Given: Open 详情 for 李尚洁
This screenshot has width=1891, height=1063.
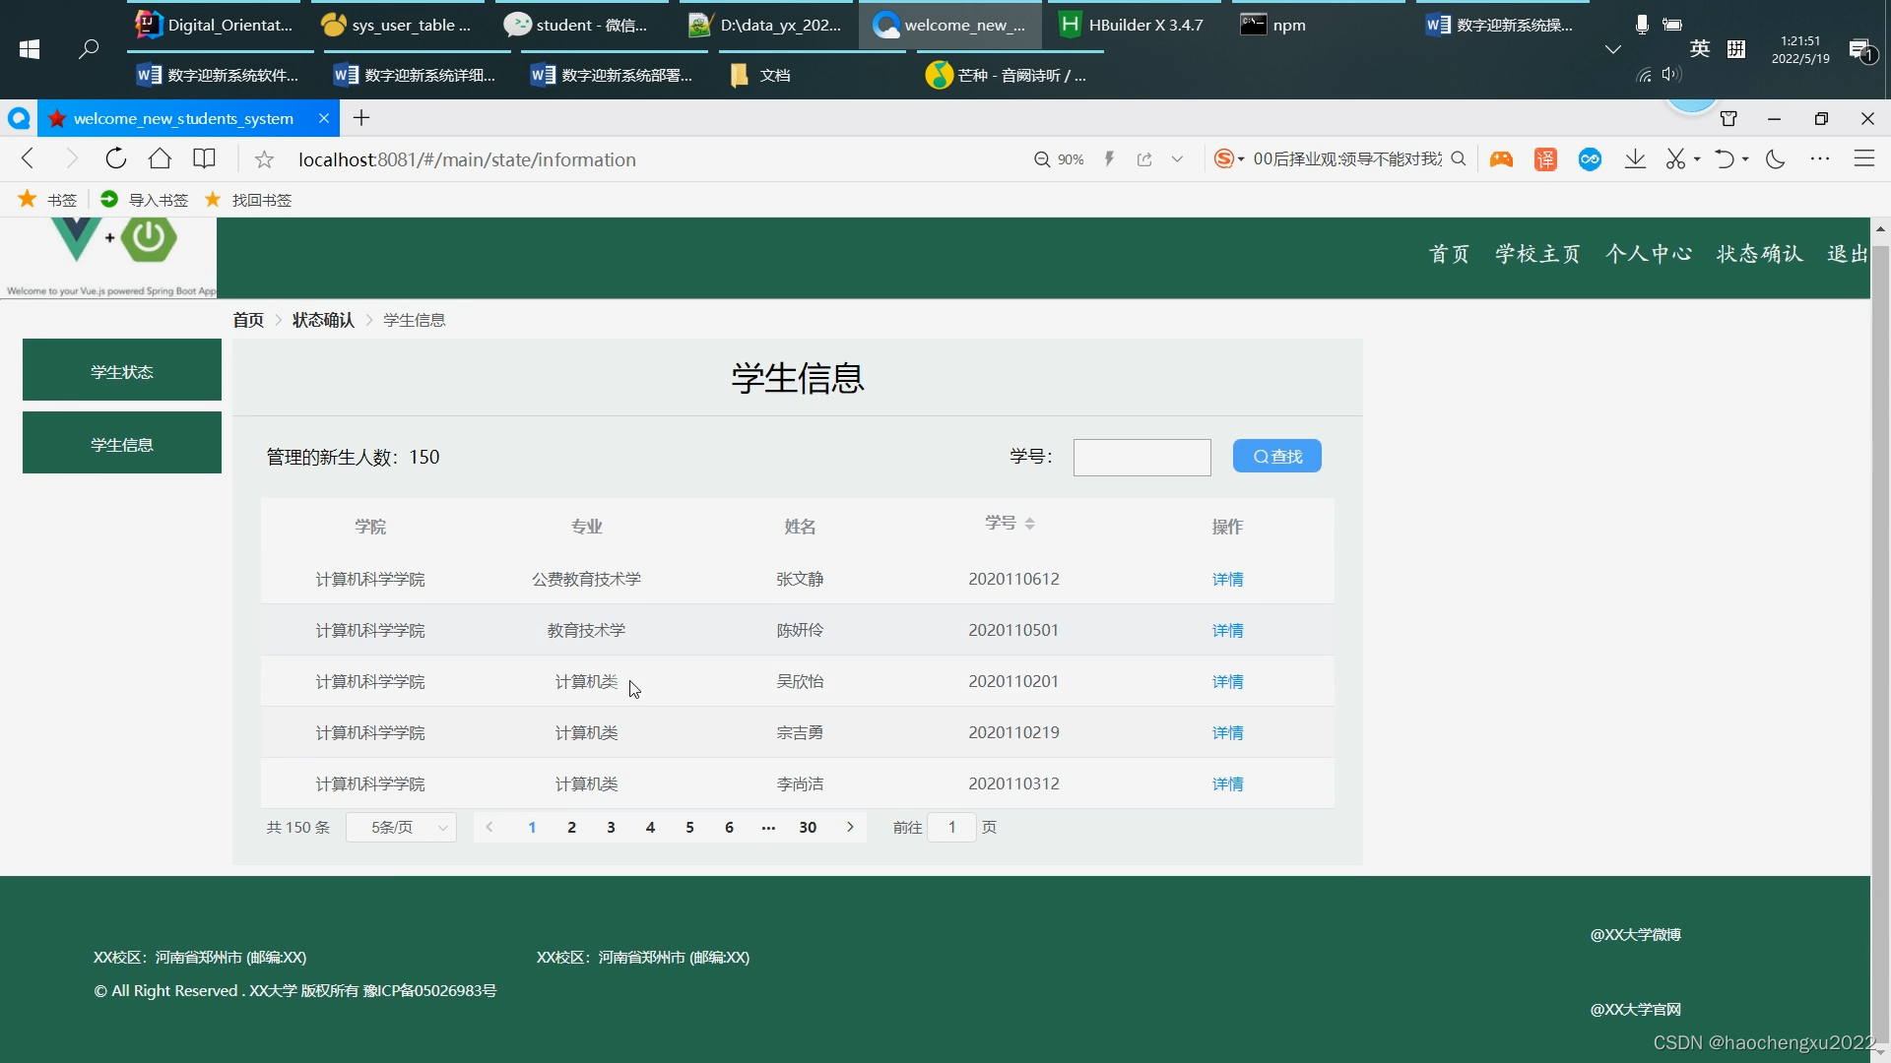Looking at the screenshot, I should tap(1227, 783).
